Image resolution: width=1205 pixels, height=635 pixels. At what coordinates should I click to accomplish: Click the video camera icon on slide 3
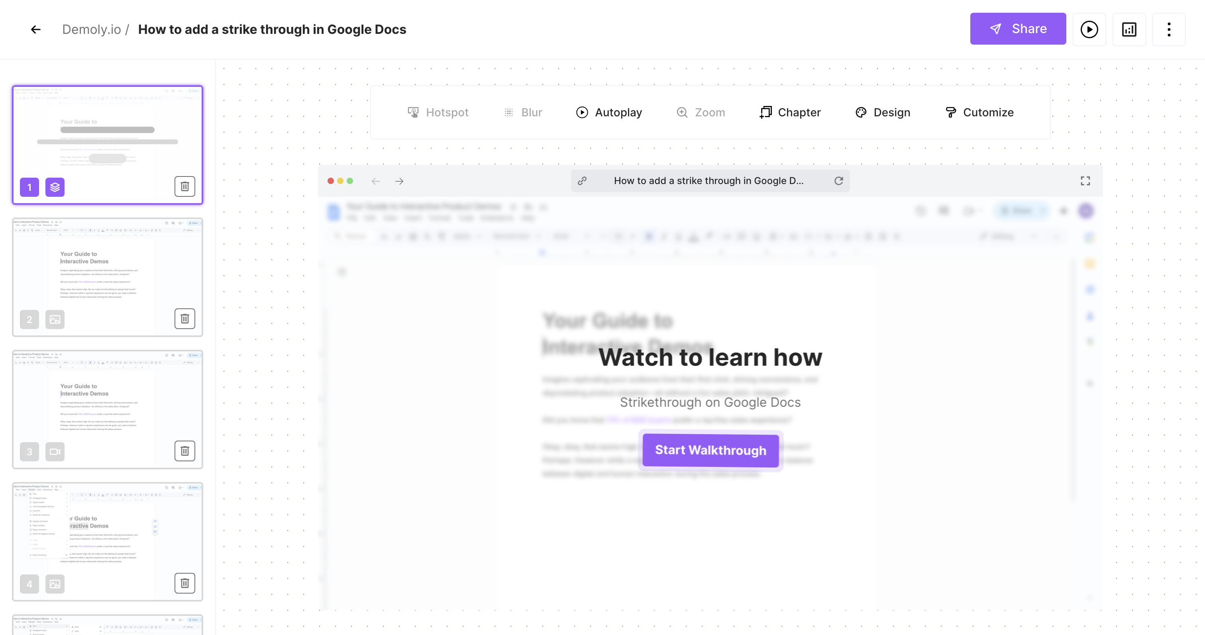tap(55, 452)
